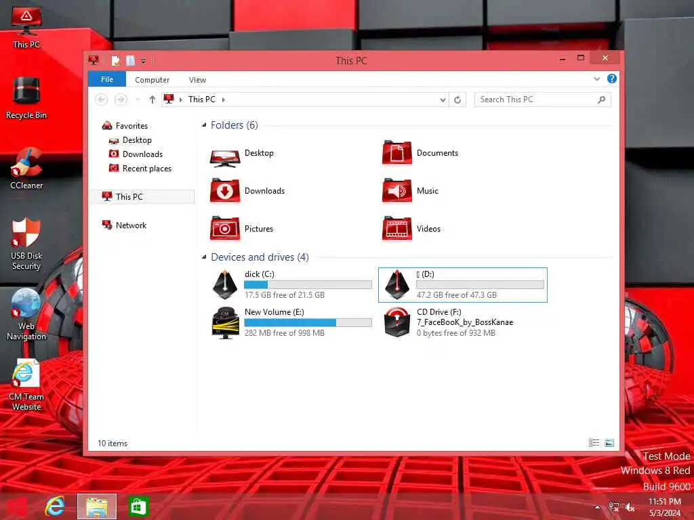694x520 pixels.
Task: Collapse the Devices and drives (4) group
Action: pos(204,257)
